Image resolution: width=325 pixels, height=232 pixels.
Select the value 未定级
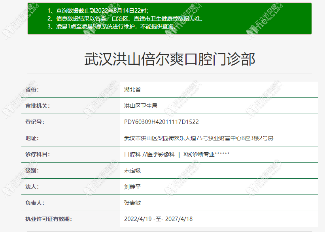pos(132,170)
